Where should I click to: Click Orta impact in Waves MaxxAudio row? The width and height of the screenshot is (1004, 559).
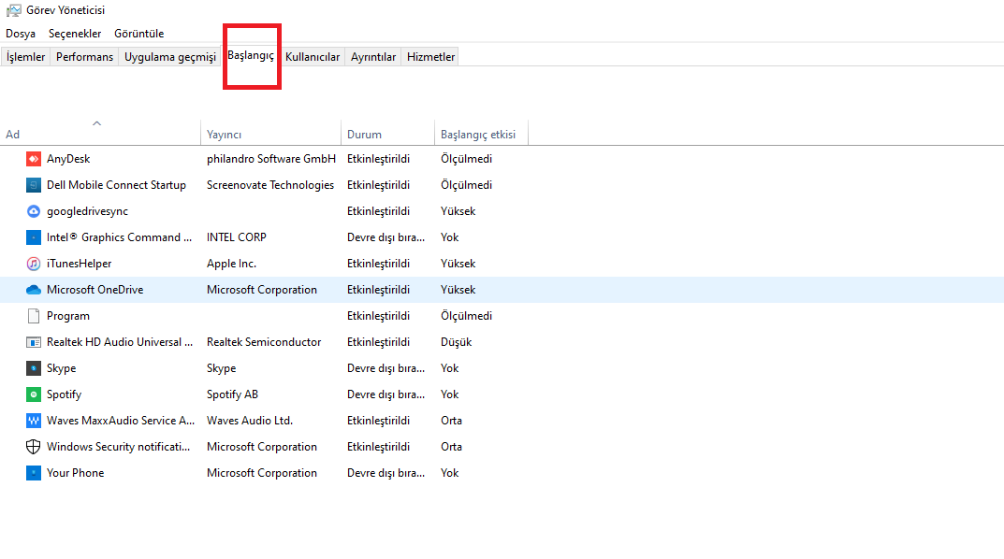pos(451,421)
